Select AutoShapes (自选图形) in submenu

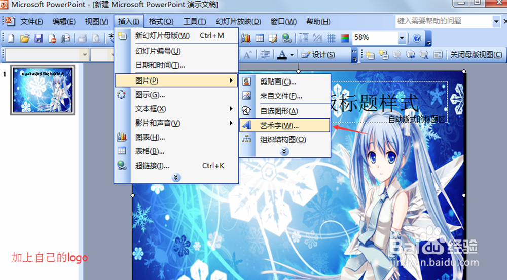click(285, 111)
